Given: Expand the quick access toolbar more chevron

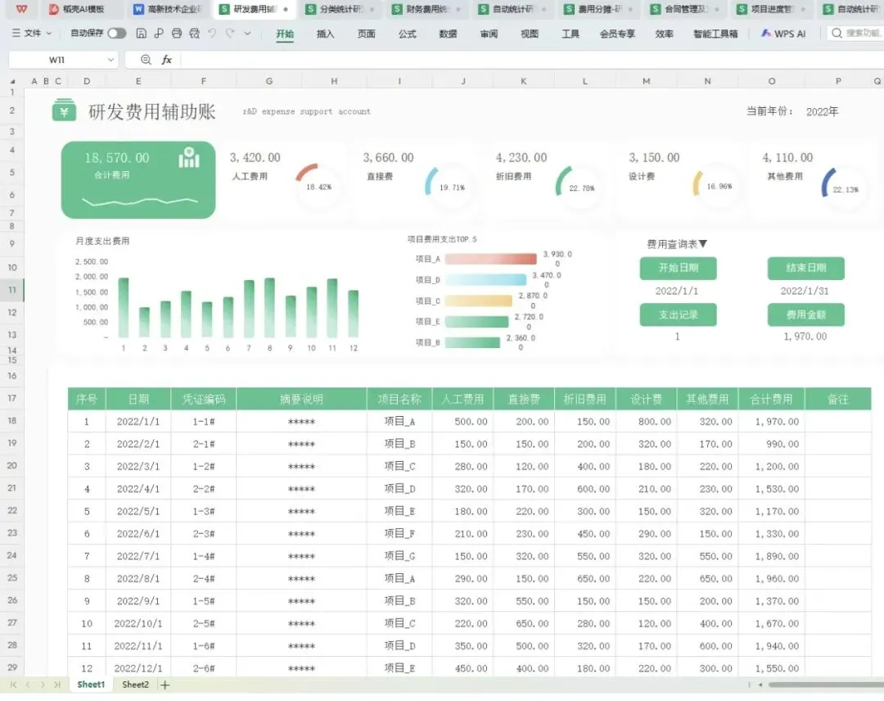Looking at the screenshot, I should point(247,34).
